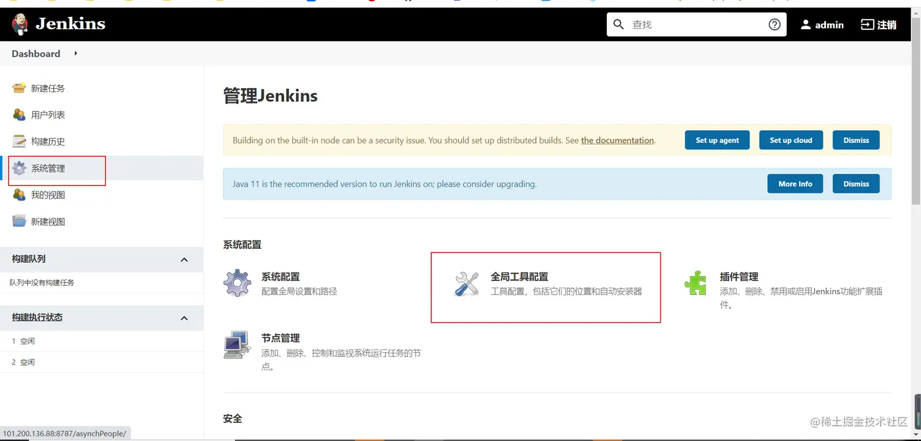Click the 用户列表 people icon
The image size is (921, 441).
coord(19,114)
